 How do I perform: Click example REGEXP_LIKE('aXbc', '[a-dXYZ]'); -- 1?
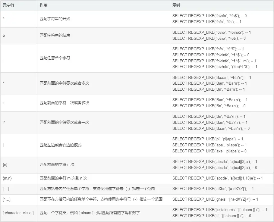pyautogui.click(x=213, y=189)
